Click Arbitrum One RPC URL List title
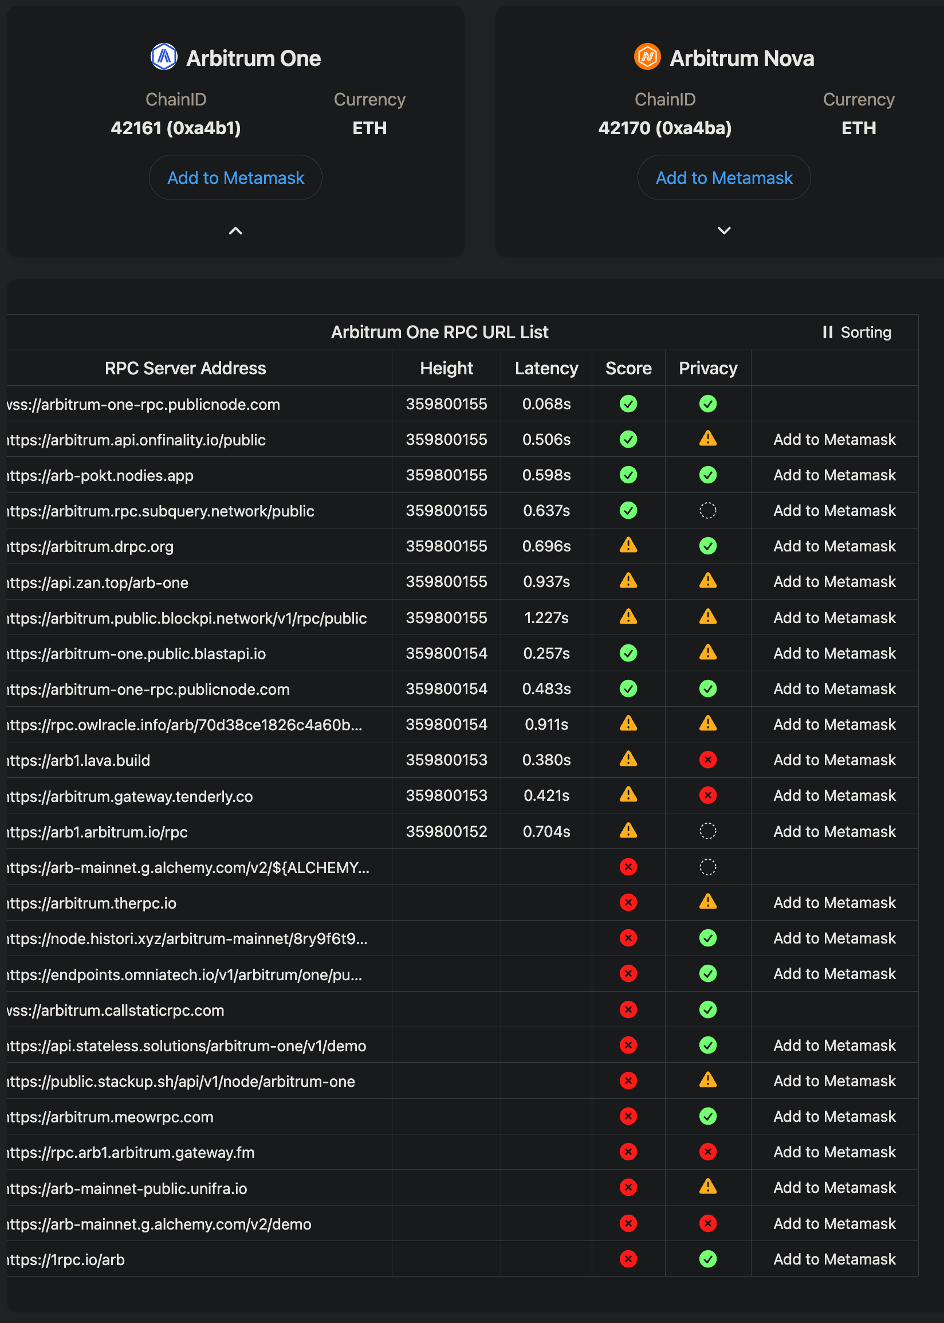The image size is (944, 1323). click(439, 332)
